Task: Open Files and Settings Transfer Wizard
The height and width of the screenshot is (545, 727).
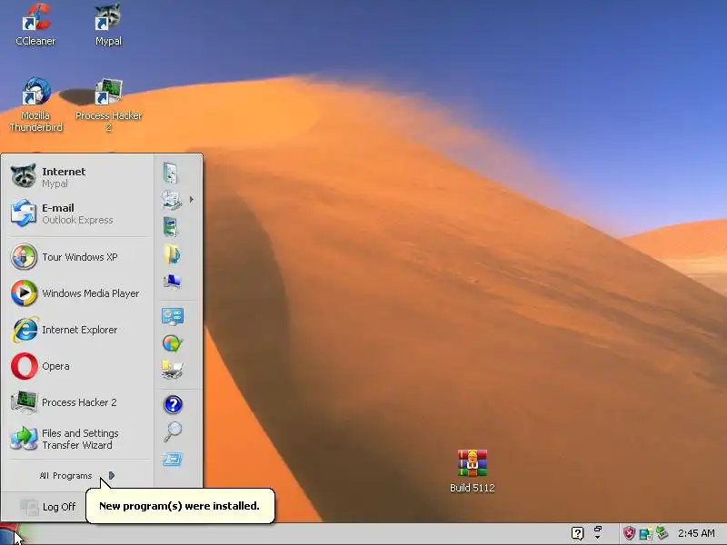Action: (x=78, y=439)
